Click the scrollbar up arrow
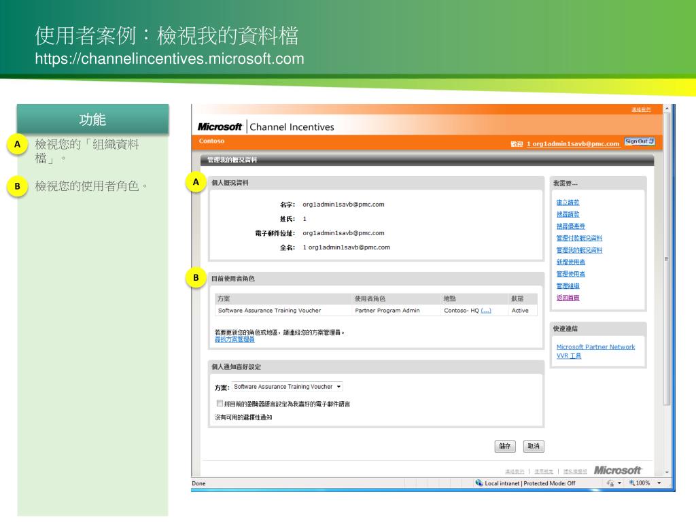Viewport: 696px width, 522px height. 666,108
